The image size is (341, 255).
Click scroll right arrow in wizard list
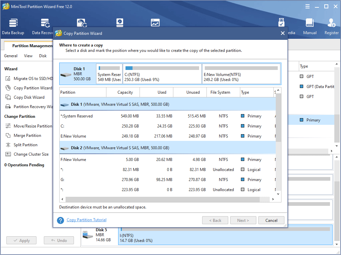(273, 199)
